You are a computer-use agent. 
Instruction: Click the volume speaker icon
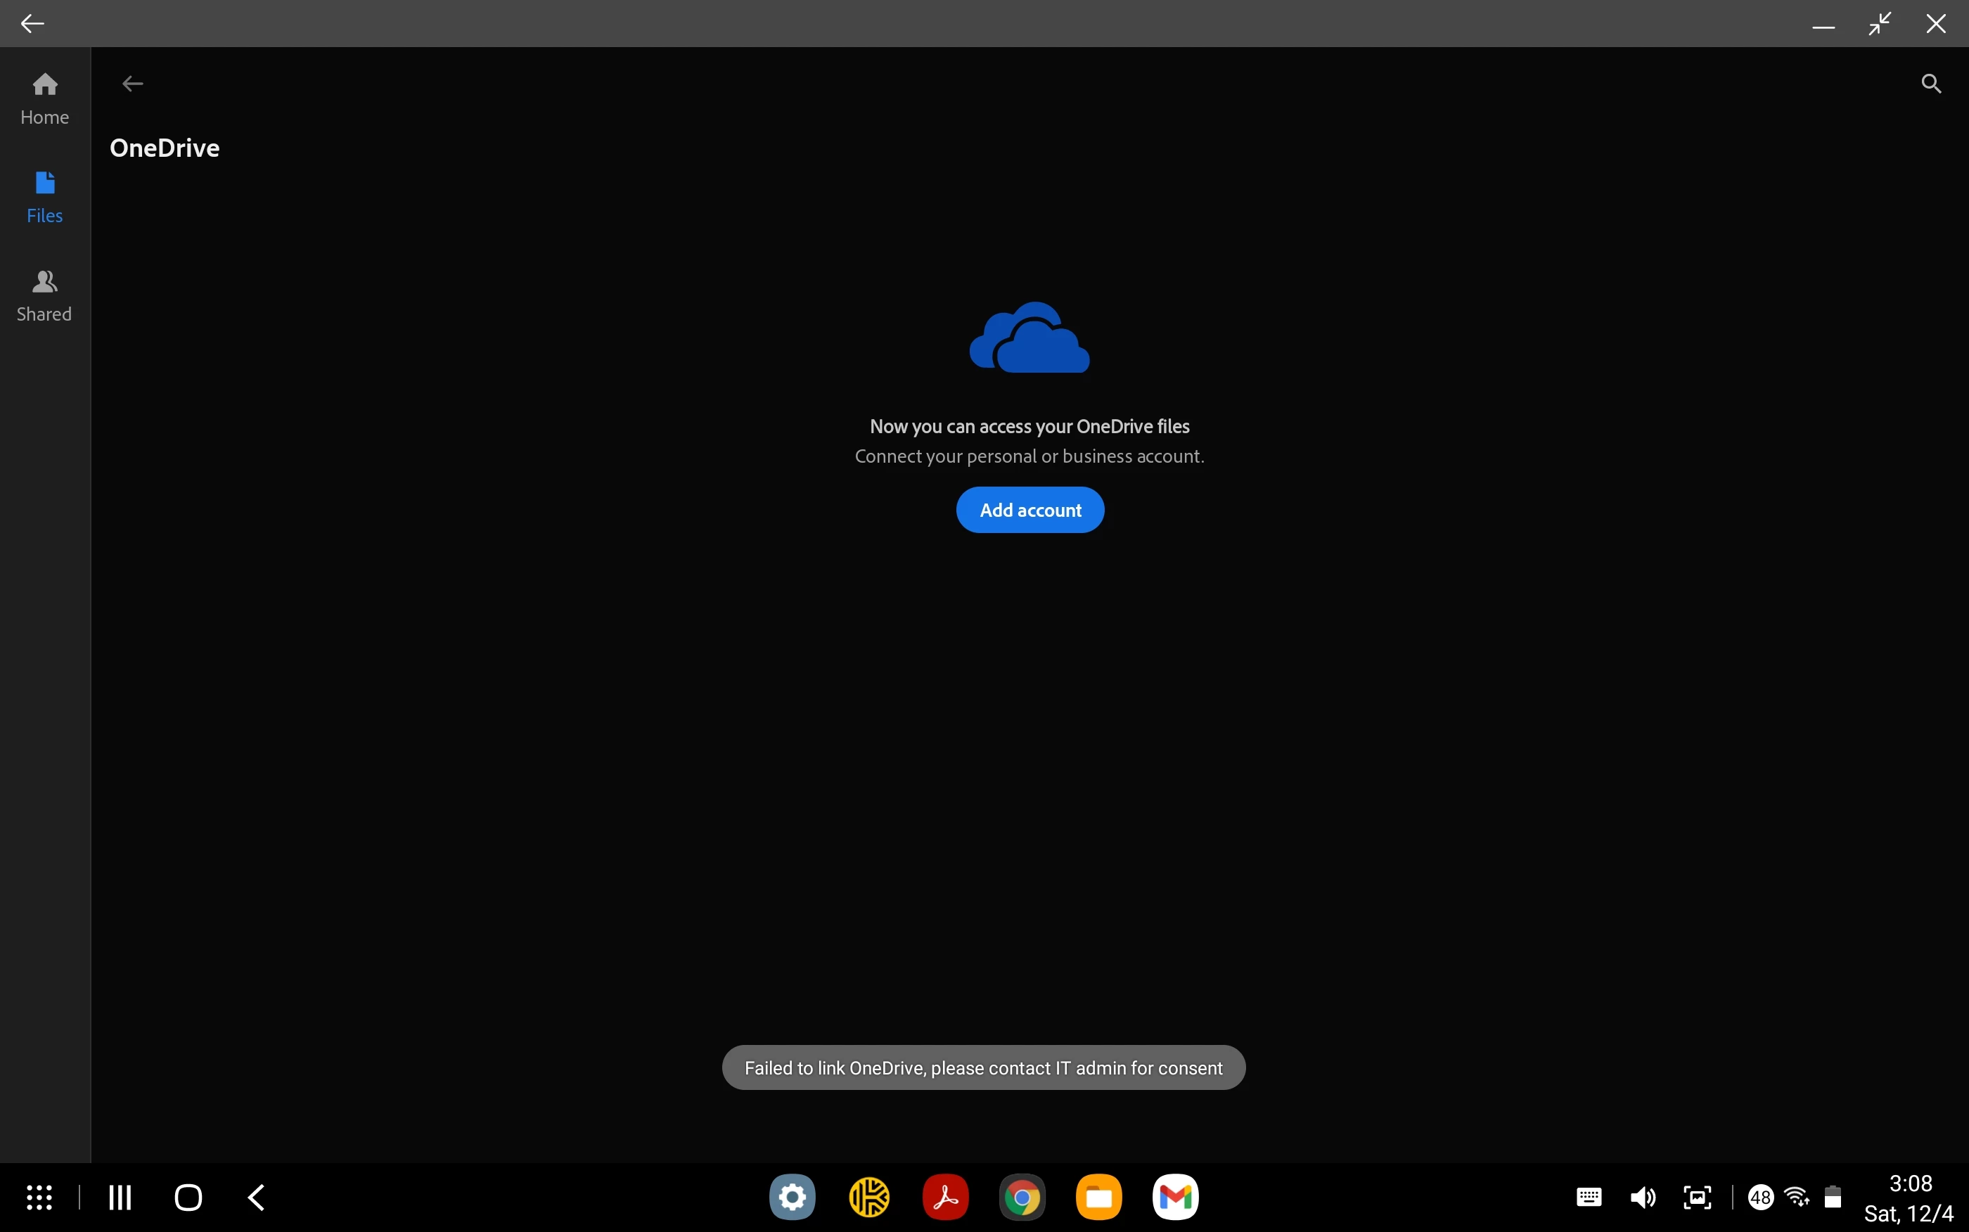(1642, 1197)
